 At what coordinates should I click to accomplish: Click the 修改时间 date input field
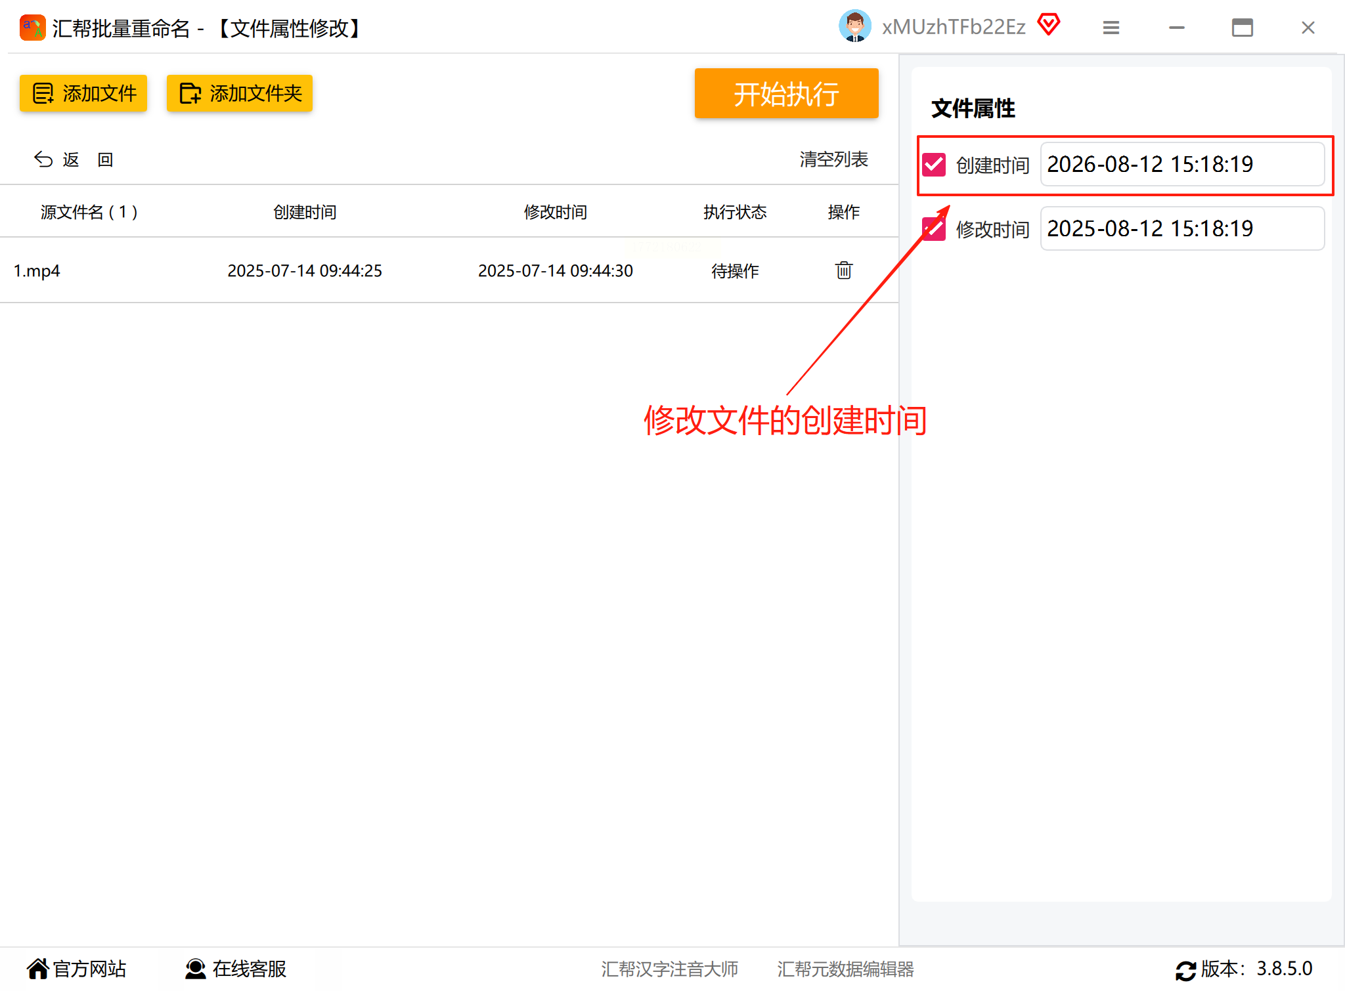(x=1181, y=229)
